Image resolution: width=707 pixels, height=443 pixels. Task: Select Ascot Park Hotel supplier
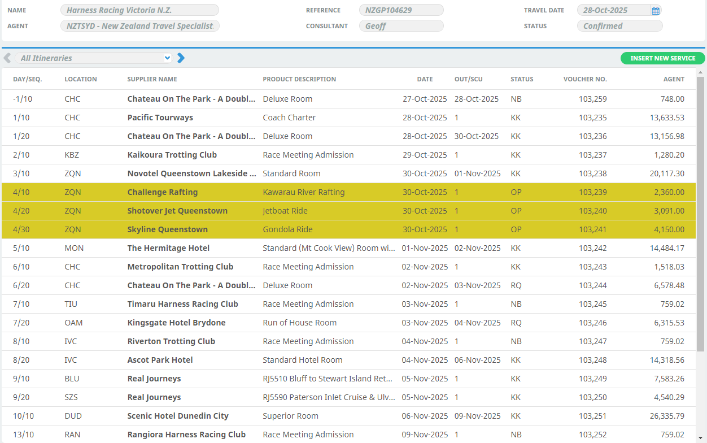(x=160, y=360)
